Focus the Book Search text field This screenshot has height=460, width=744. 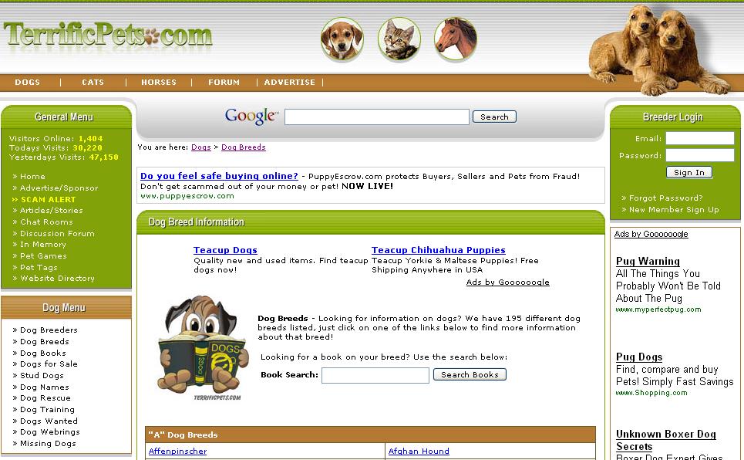375,375
